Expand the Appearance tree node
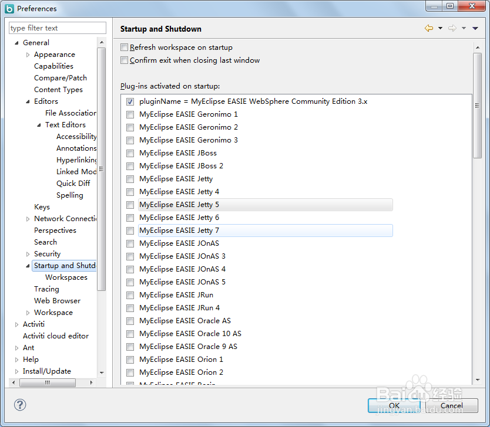 click(28, 55)
